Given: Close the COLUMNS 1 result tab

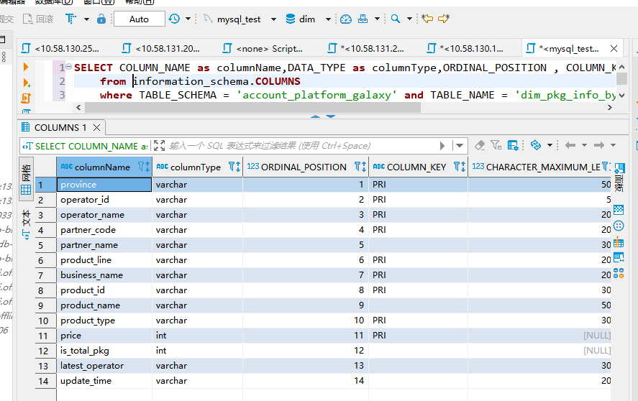Looking at the screenshot, I should (96, 128).
